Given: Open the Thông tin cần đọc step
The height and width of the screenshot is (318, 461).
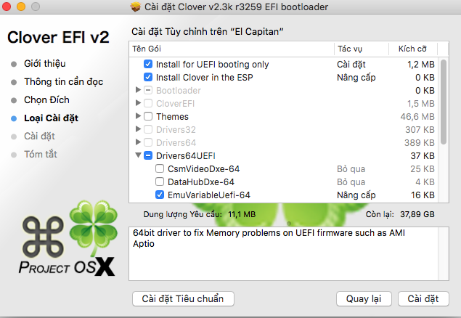Looking at the screenshot, I should click(x=64, y=81).
